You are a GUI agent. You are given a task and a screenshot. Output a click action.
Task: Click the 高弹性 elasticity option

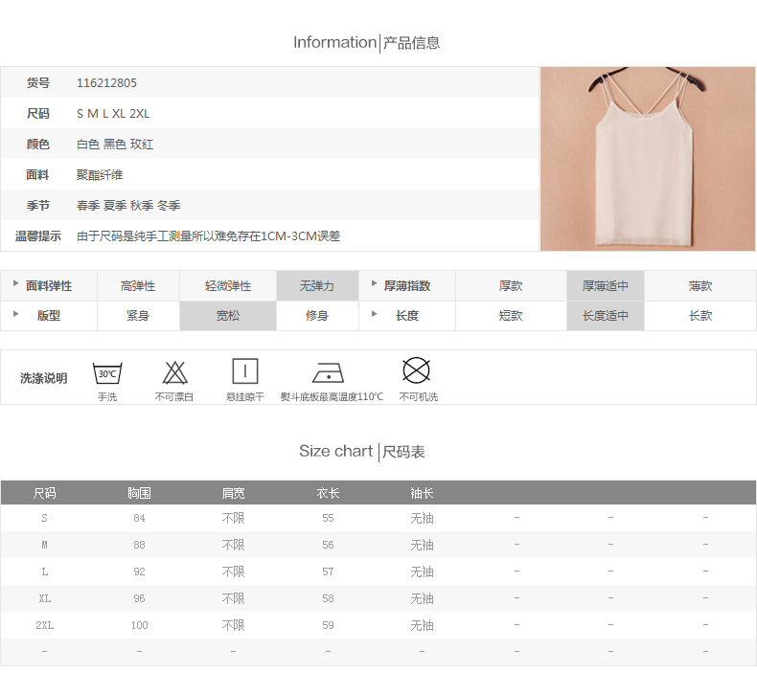(x=138, y=286)
